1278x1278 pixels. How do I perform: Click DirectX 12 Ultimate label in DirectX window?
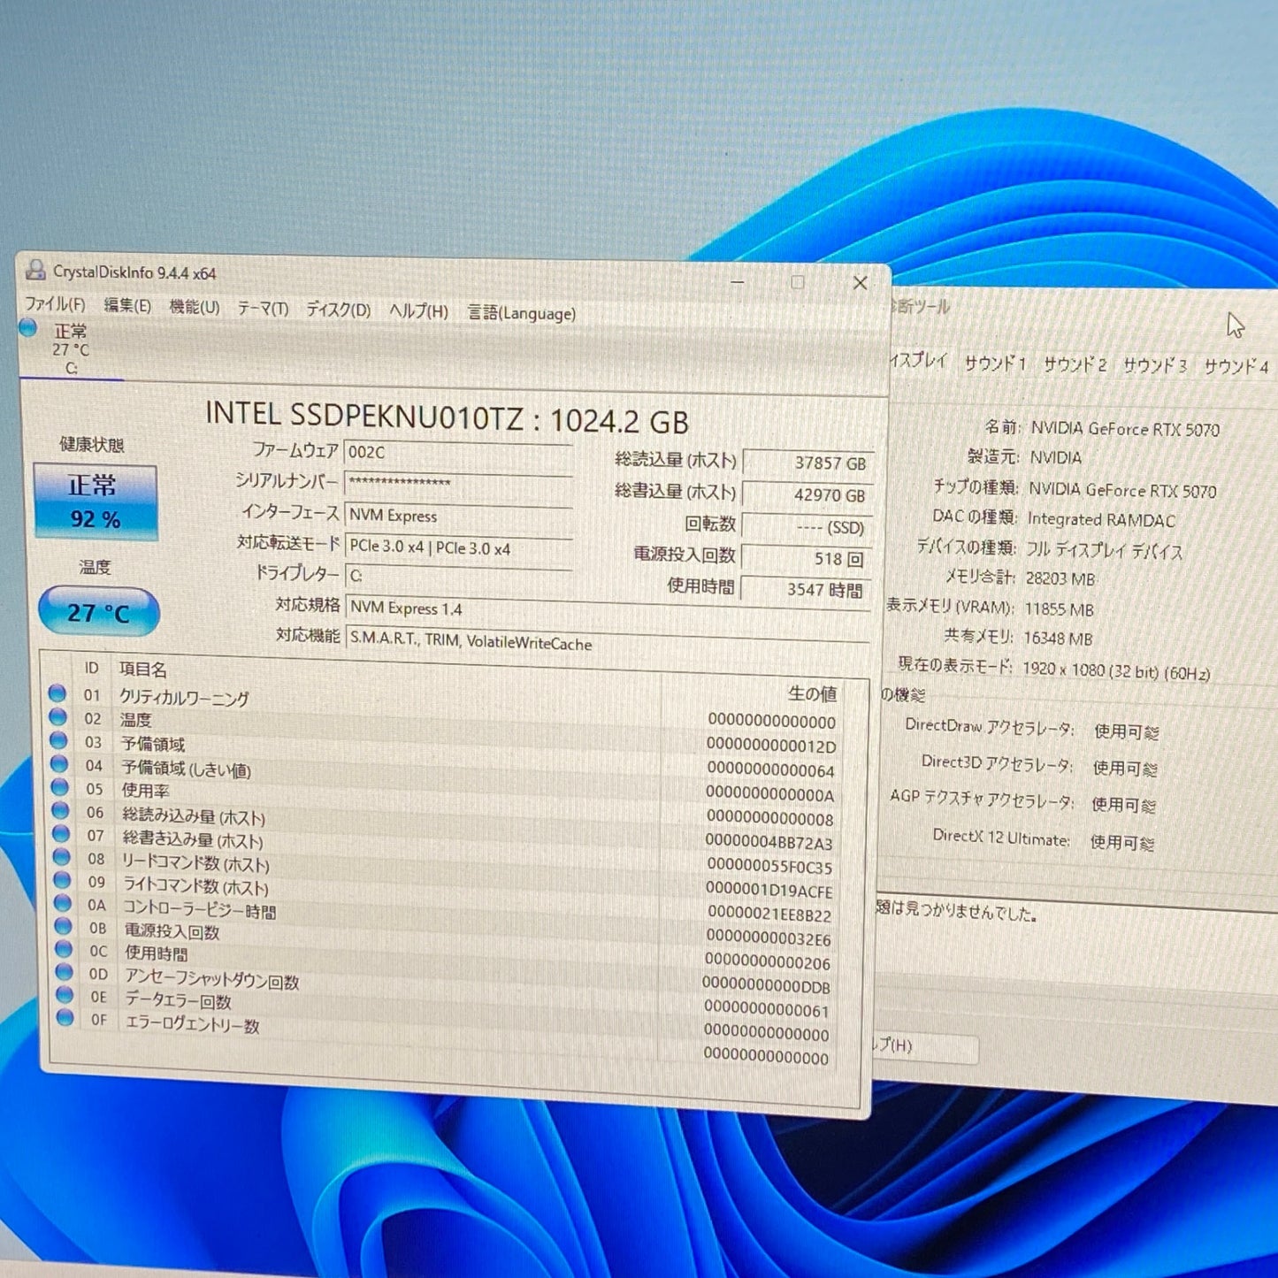pos(1000,837)
